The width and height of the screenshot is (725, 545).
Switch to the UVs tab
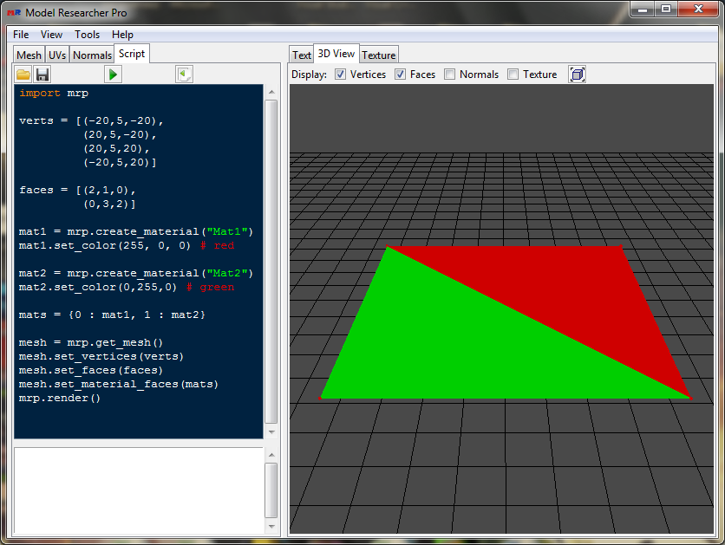(x=57, y=55)
